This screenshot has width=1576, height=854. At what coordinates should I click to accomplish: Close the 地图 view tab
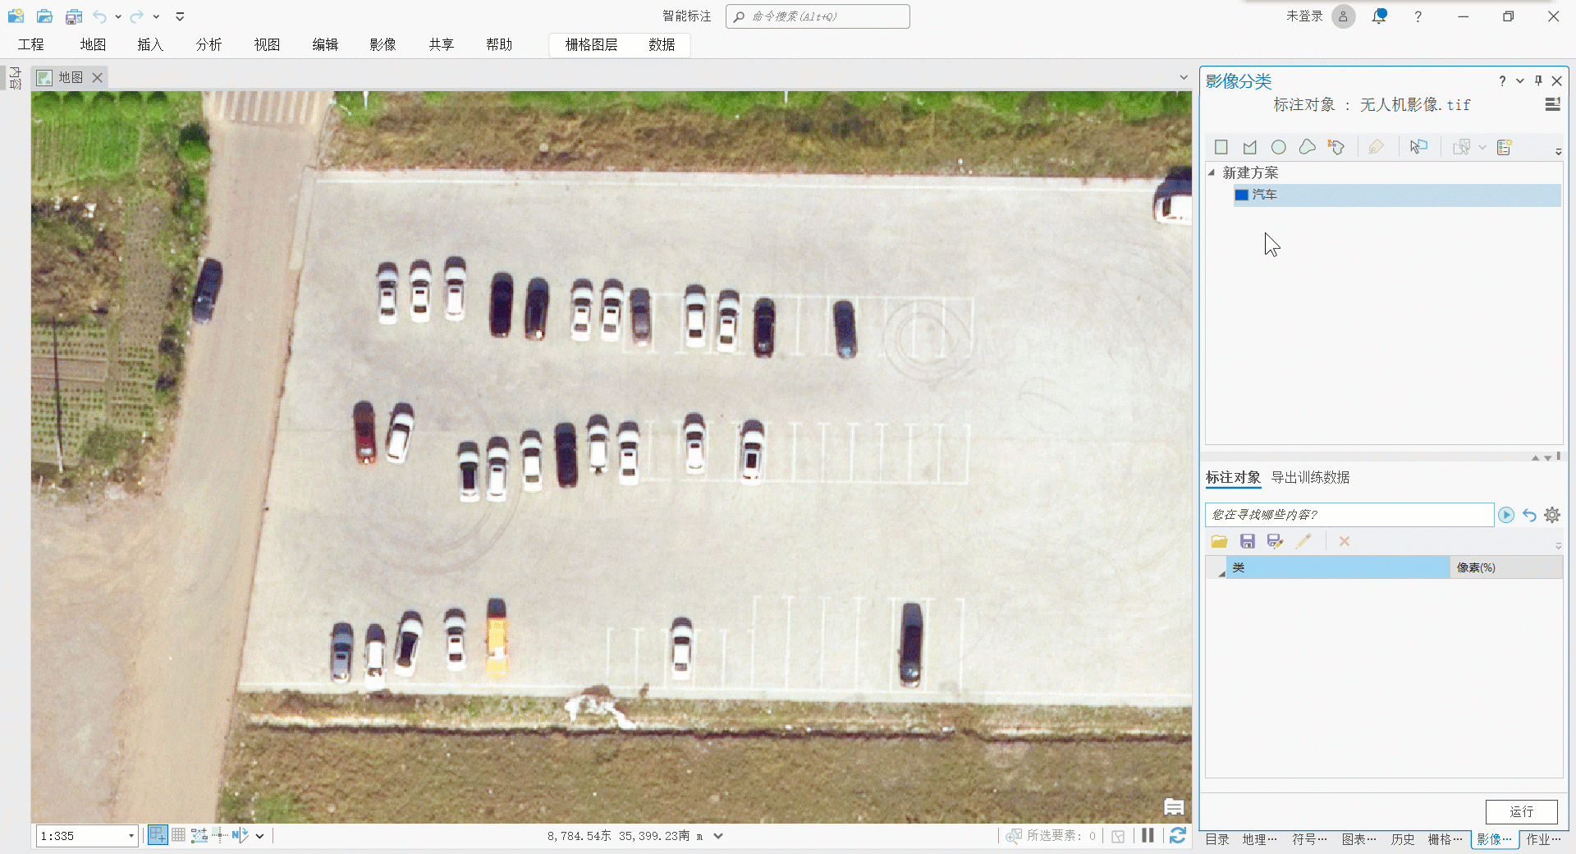[x=97, y=77]
